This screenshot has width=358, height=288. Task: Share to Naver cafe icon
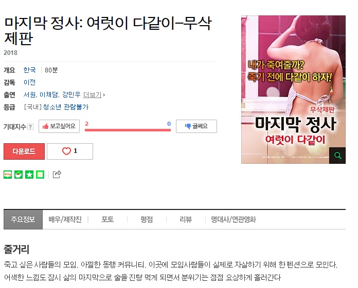click(x=19, y=175)
